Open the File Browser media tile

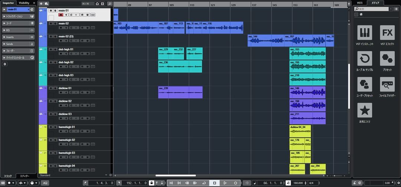[387, 84]
